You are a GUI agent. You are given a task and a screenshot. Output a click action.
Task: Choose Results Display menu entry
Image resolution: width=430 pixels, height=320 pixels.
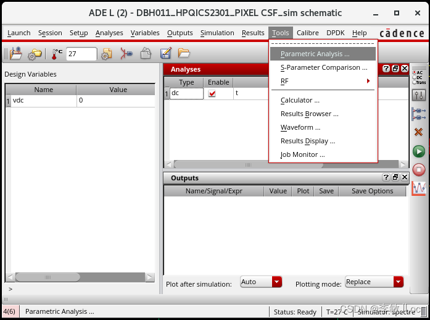[323, 141]
